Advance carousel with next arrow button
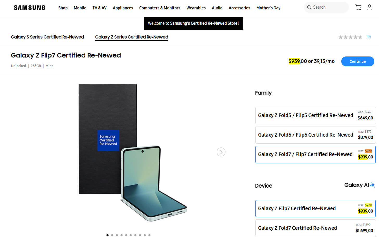 221,152
